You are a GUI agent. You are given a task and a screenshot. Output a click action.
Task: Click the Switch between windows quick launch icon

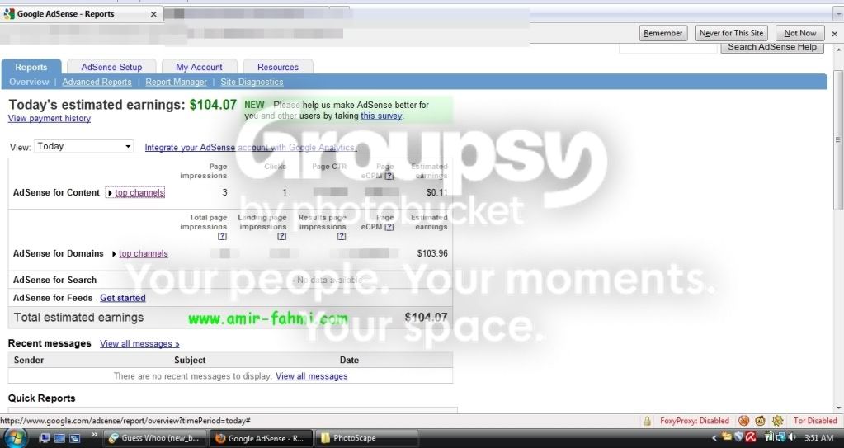(59, 438)
